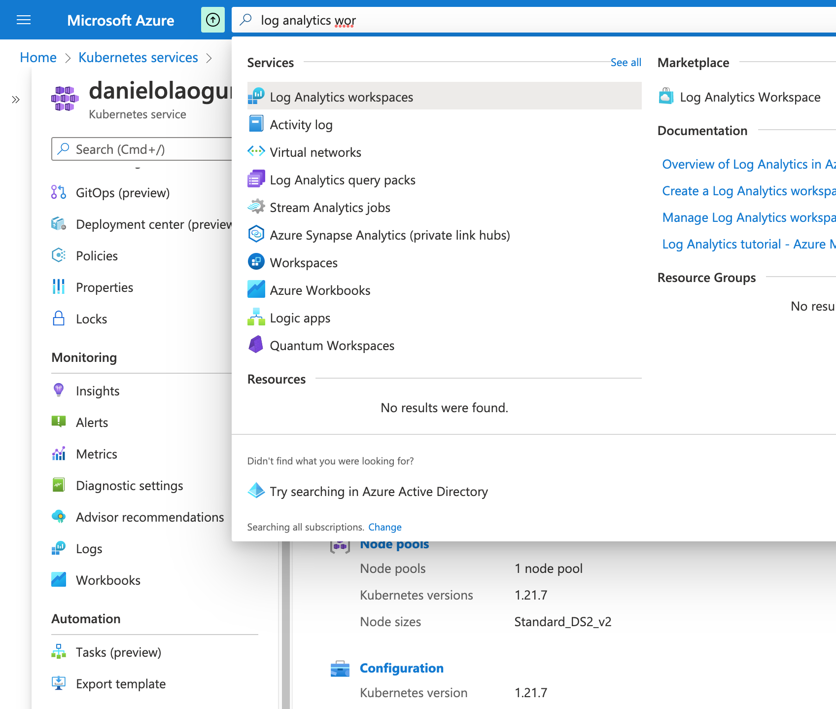This screenshot has height=709, width=836.
Task: Click the Kubernetes service cluster icon
Action: (65, 99)
